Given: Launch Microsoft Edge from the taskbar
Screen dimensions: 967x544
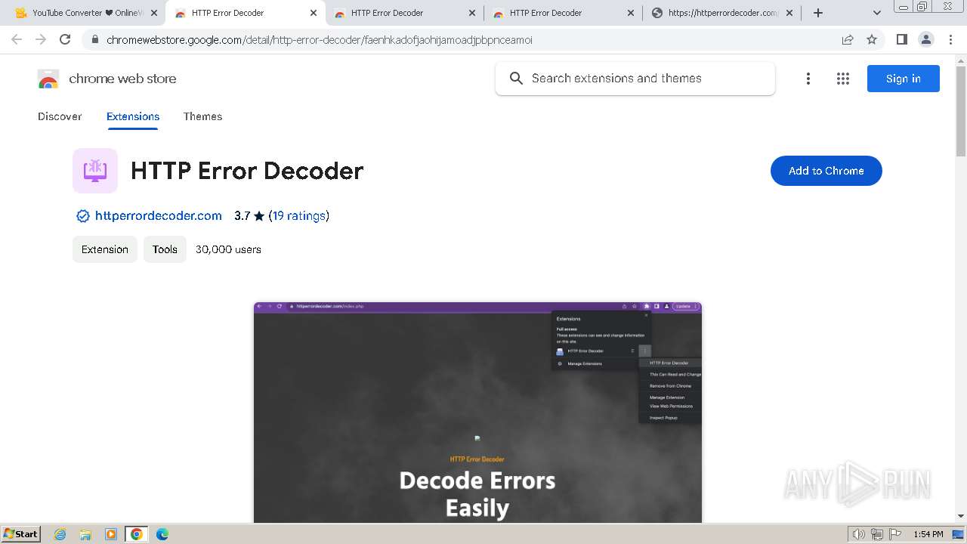Looking at the screenshot, I should pyautogui.click(x=162, y=534).
